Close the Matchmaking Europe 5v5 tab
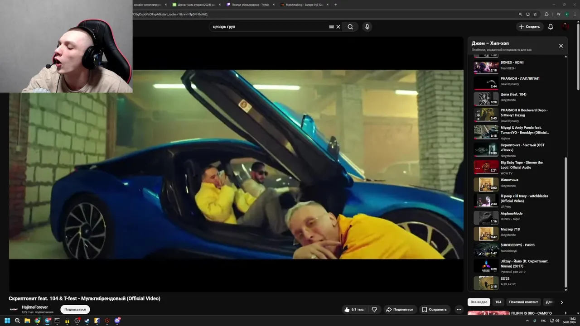Image resolution: width=580 pixels, height=326 pixels. pyautogui.click(x=328, y=5)
